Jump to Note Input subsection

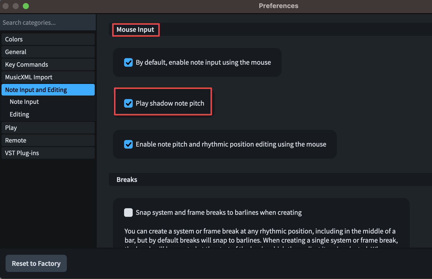tap(24, 102)
